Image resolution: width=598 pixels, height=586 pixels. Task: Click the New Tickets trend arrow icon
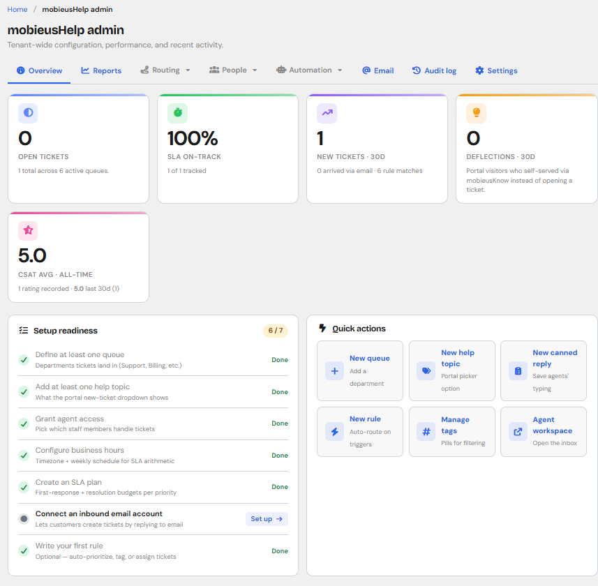tap(327, 113)
